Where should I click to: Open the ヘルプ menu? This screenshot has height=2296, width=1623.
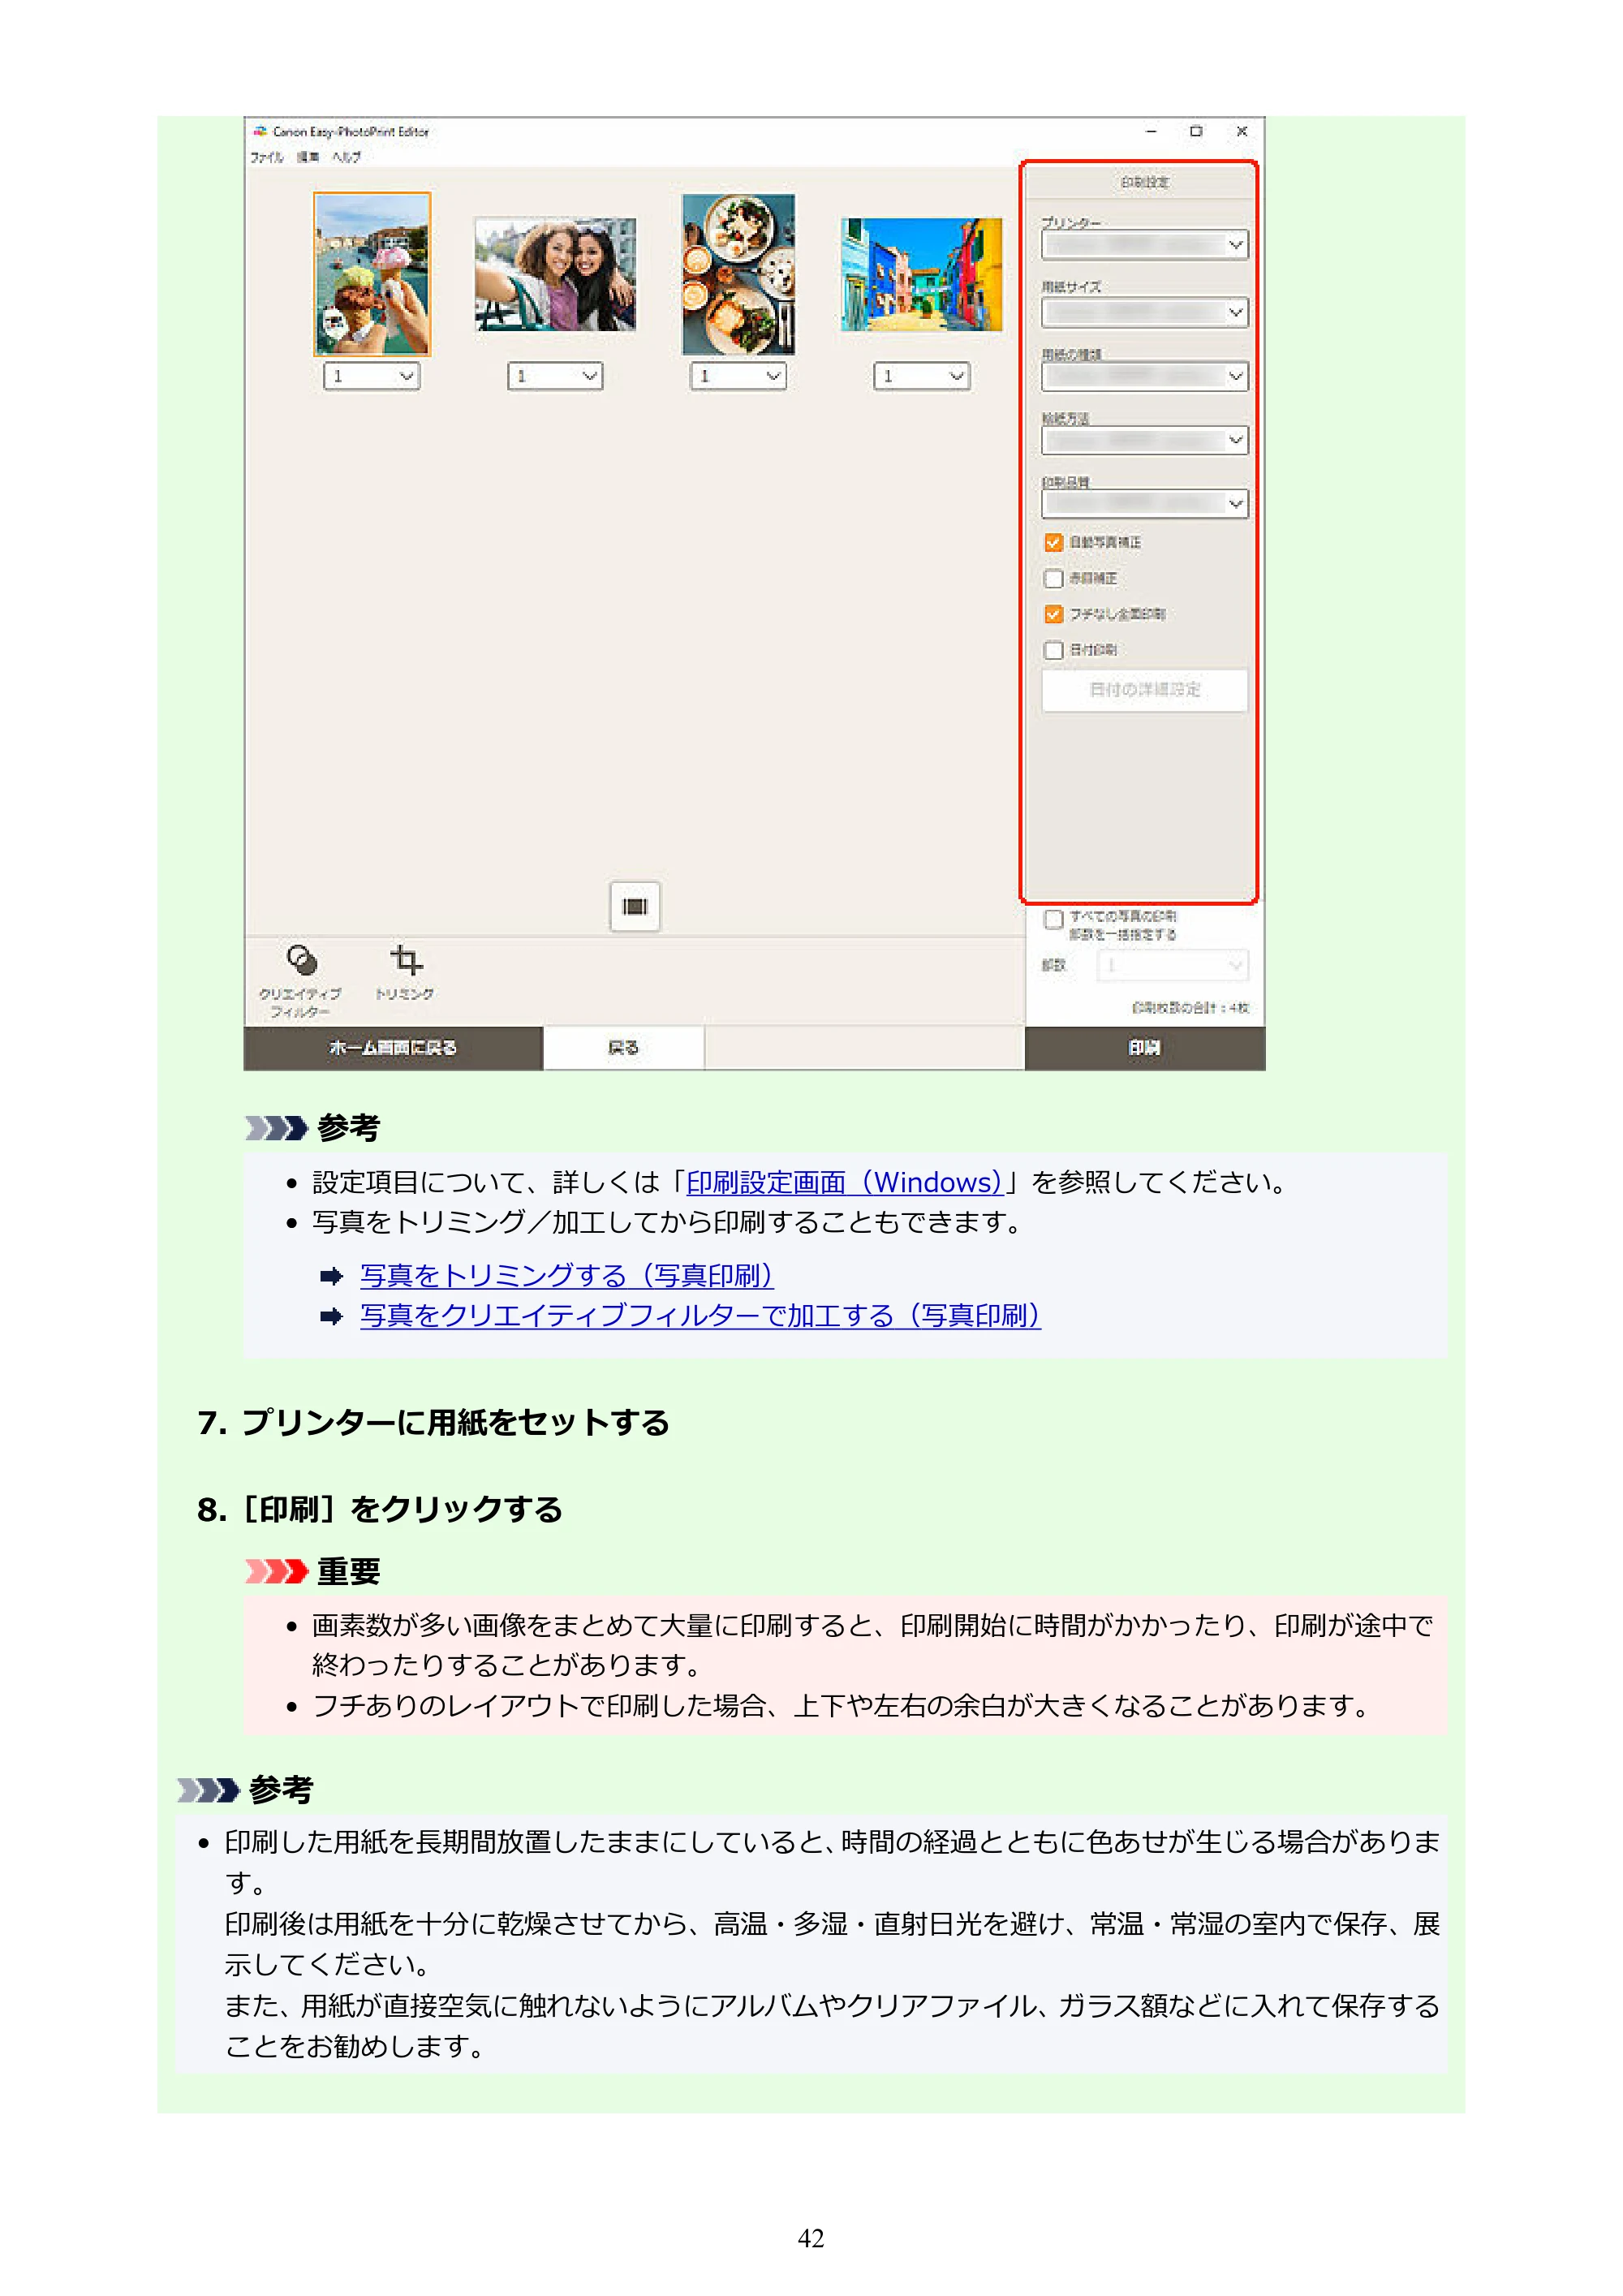pos(346,157)
